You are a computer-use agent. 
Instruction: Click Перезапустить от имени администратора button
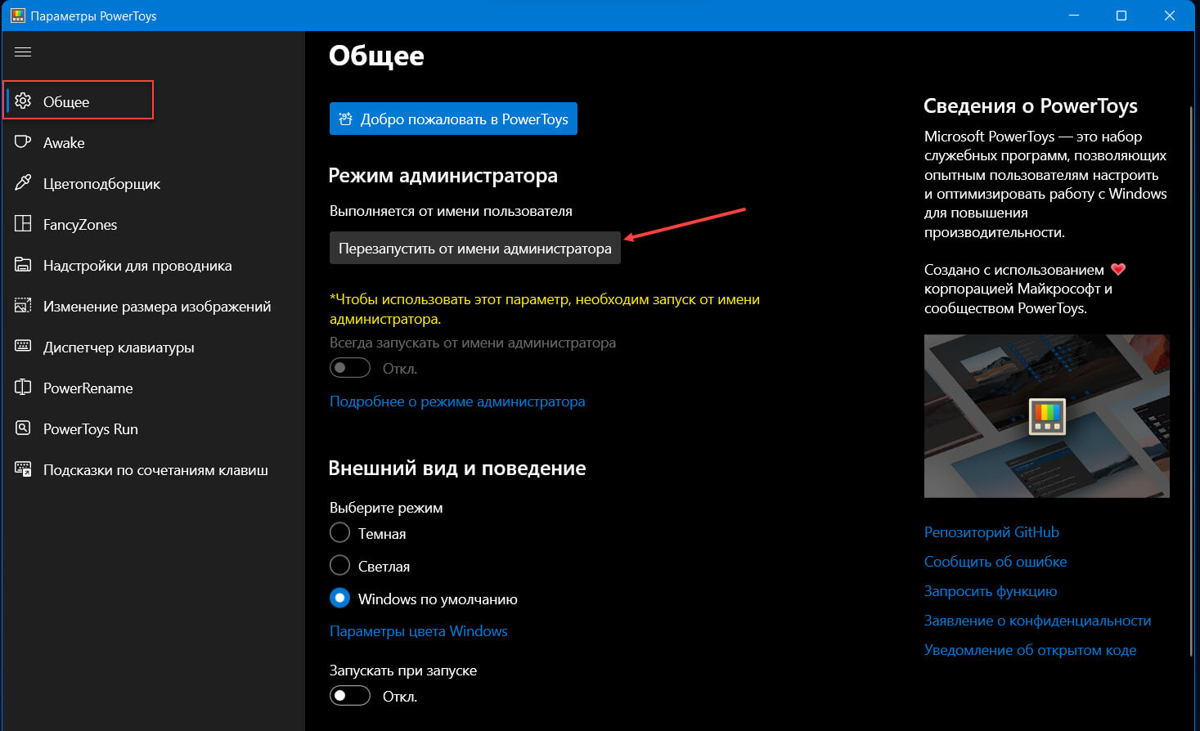[x=475, y=248]
